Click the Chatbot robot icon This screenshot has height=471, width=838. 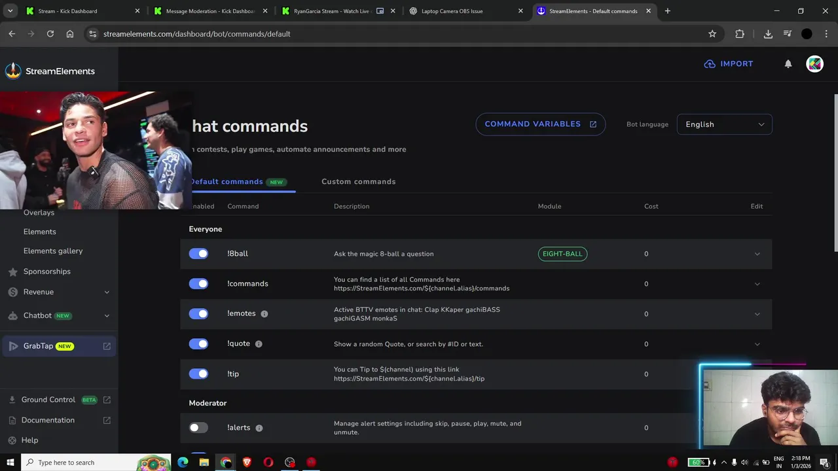tap(12, 315)
